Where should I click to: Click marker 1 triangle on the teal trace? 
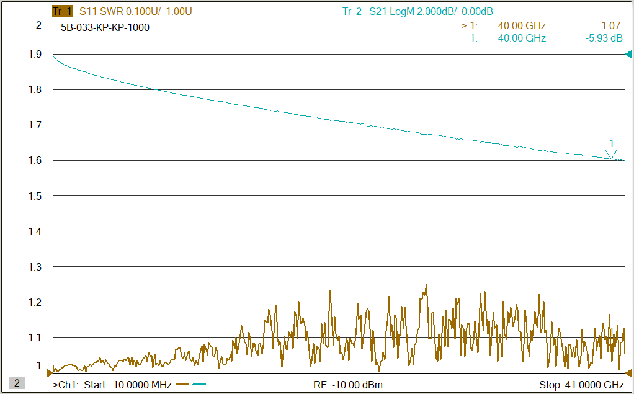[x=611, y=154]
